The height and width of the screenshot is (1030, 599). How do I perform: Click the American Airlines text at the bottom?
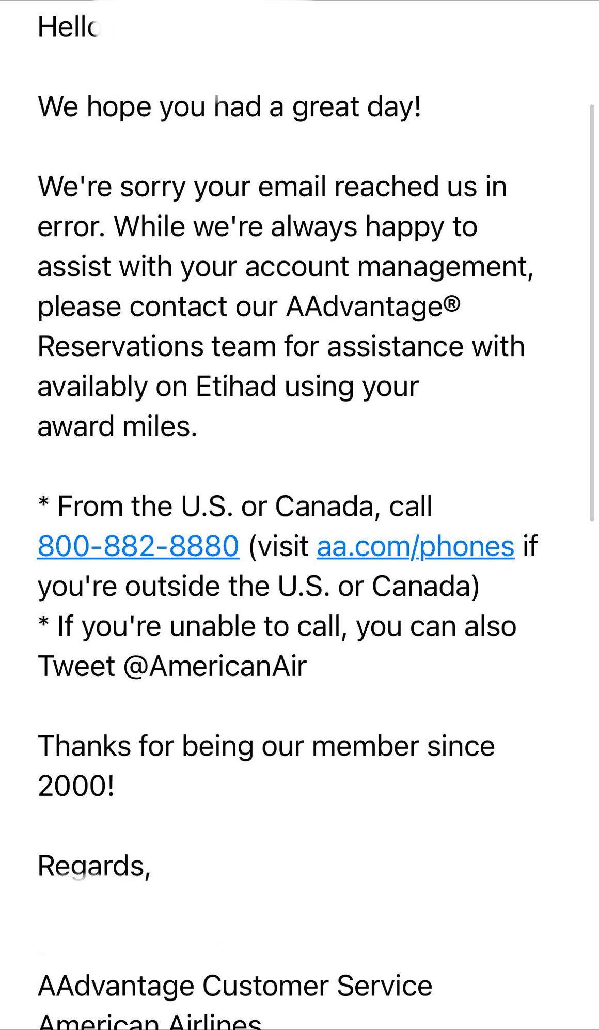[149, 1021]
